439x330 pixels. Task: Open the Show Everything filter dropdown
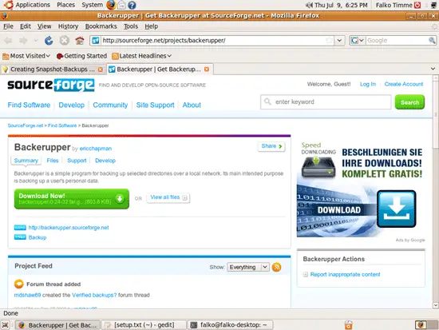coord(248,267)
